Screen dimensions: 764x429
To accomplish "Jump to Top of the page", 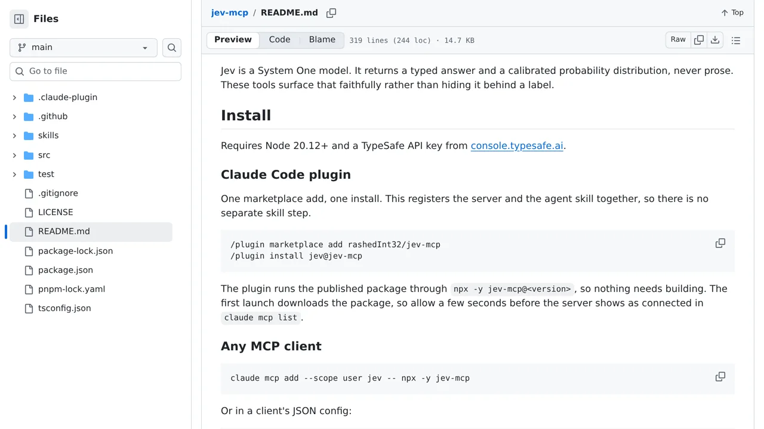I will (732, 13).
